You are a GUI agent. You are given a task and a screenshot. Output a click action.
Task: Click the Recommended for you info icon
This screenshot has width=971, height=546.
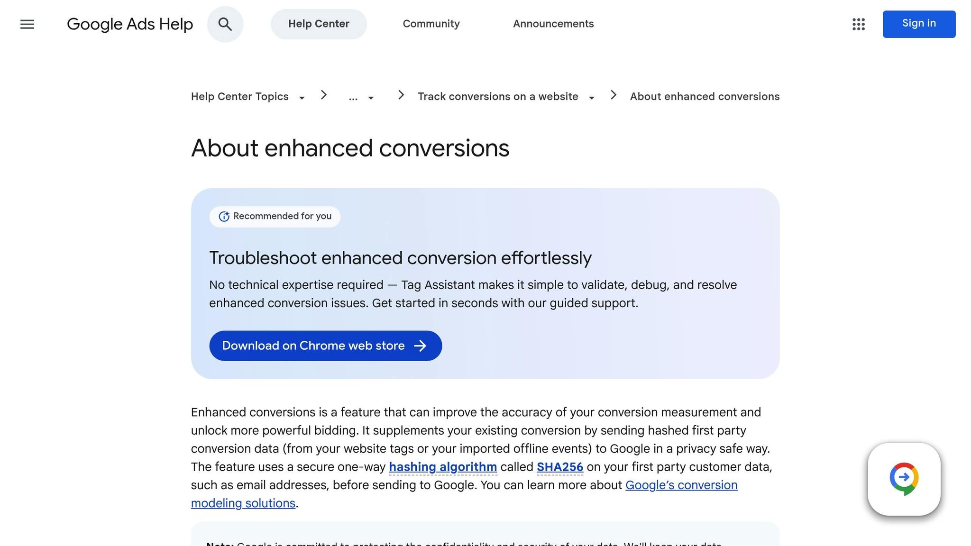click(x=223, y=216)
